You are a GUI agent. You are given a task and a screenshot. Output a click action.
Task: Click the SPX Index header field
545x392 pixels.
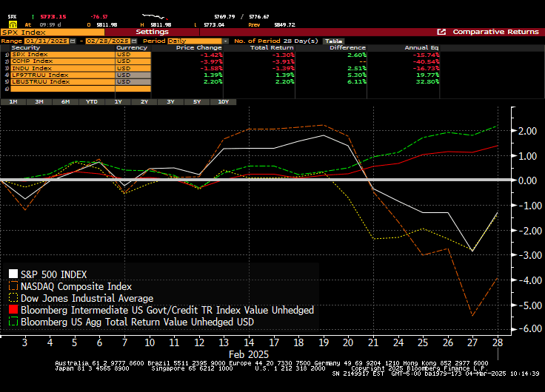pos(53,33)
